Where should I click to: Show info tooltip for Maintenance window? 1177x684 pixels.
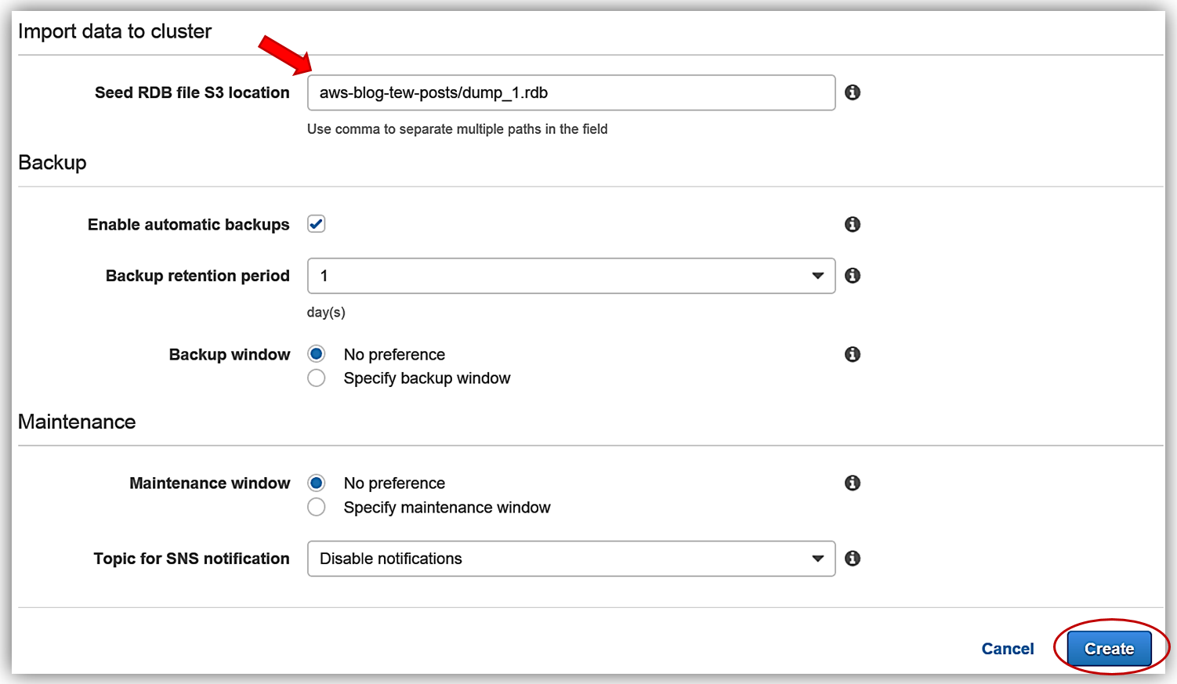[x=853, y=483]
